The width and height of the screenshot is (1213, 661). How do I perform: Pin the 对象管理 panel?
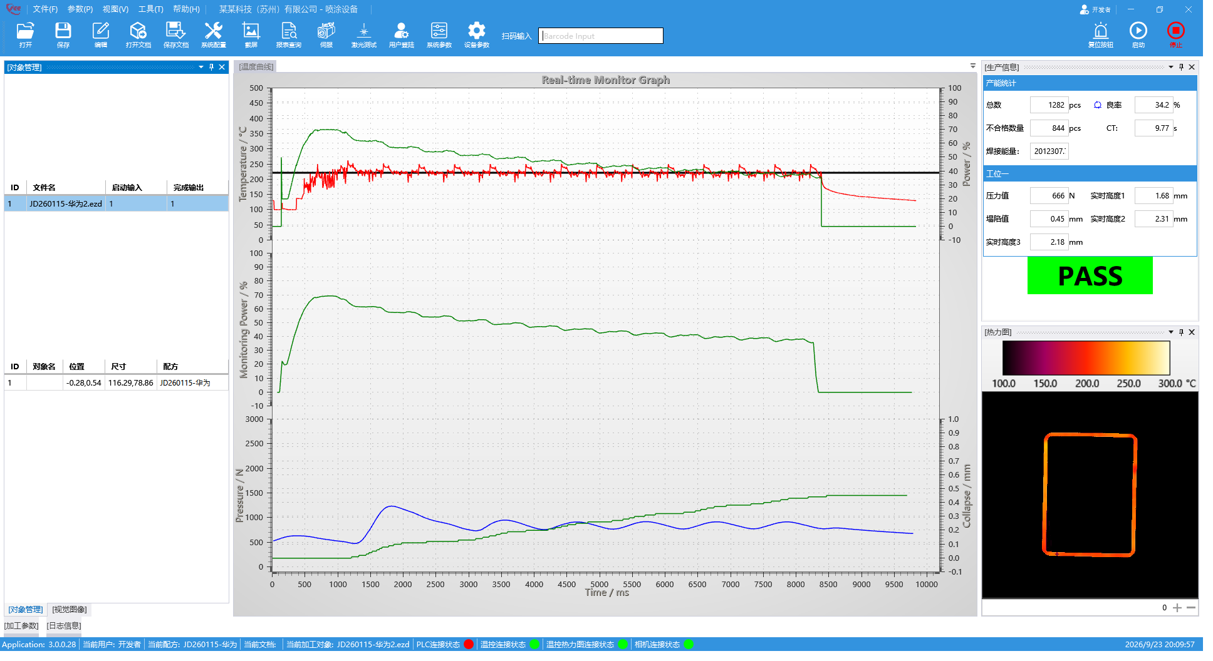tap(211, 67)
